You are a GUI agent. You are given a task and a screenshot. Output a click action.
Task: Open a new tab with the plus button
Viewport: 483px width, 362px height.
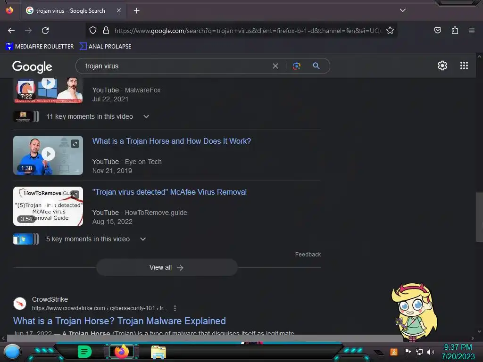point(136,11)
